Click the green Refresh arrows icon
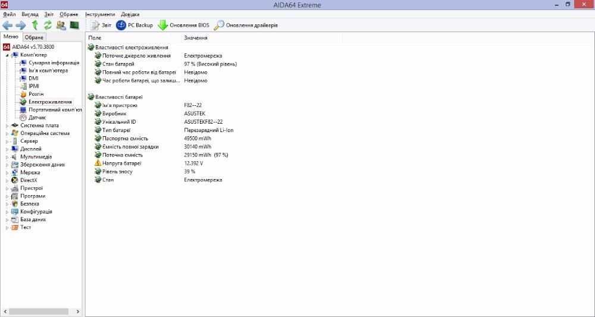The height and width of the screenshot is (317, 595). pos(48,26)
